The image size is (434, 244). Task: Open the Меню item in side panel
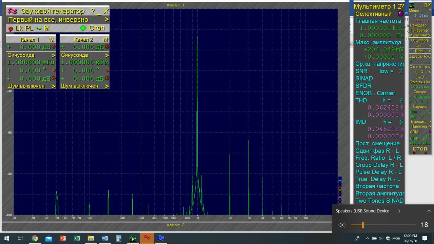[x=414, y=11]
